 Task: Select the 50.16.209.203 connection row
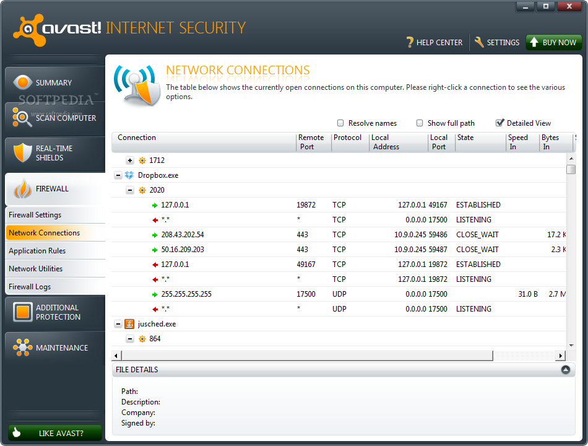[x=339, y=250]
